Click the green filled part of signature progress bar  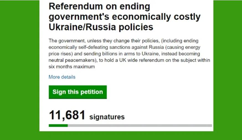pos(58,125)
